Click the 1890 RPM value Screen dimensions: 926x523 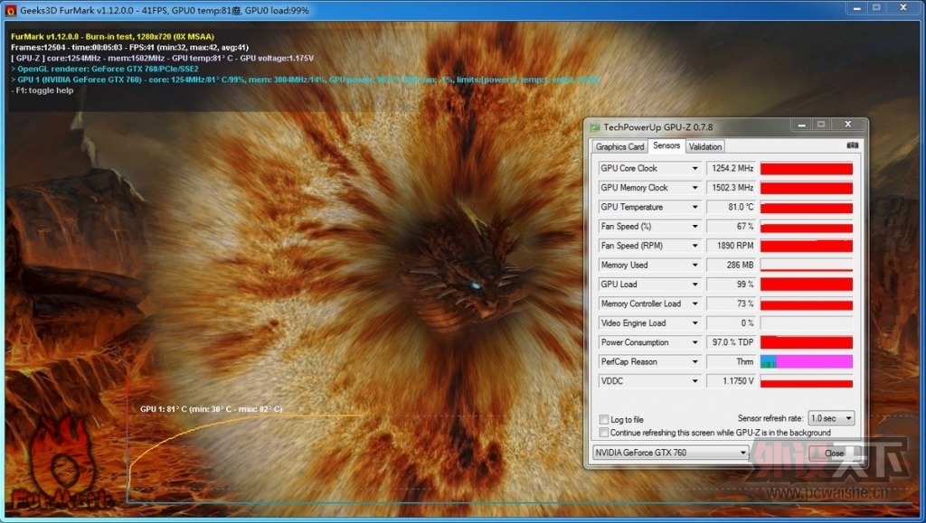point(731,246)
